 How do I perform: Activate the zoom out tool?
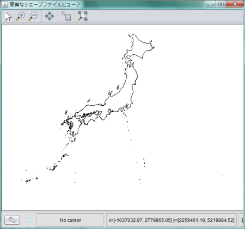[33, 16]
